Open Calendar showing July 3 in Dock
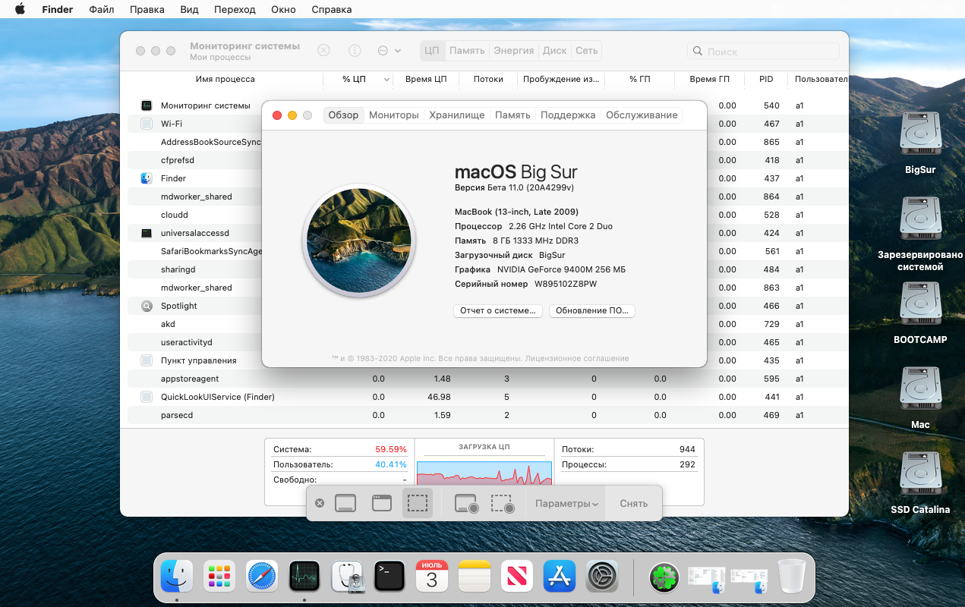The image size is (965, 607). (432, 577)
